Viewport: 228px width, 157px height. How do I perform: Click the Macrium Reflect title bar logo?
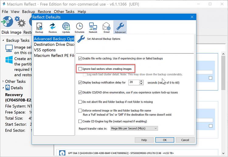[4, 4]
